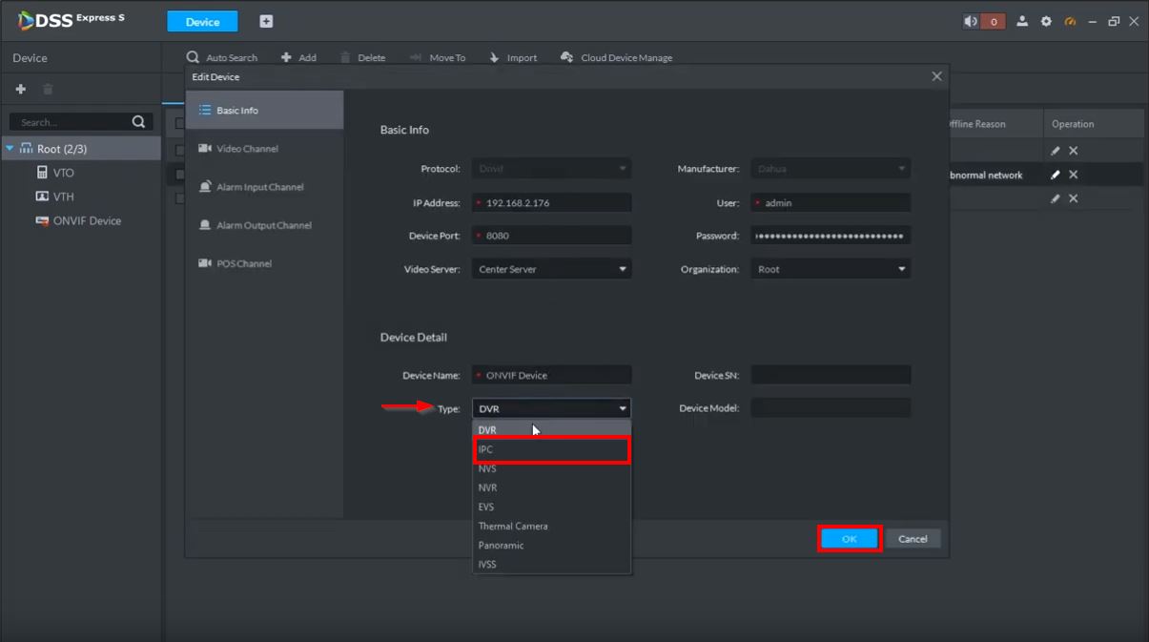The width and height of the screenshot is (1149, 642).
Task: Switch to Video Channel section
Action: pyautogui.click(x=247, y=149)
